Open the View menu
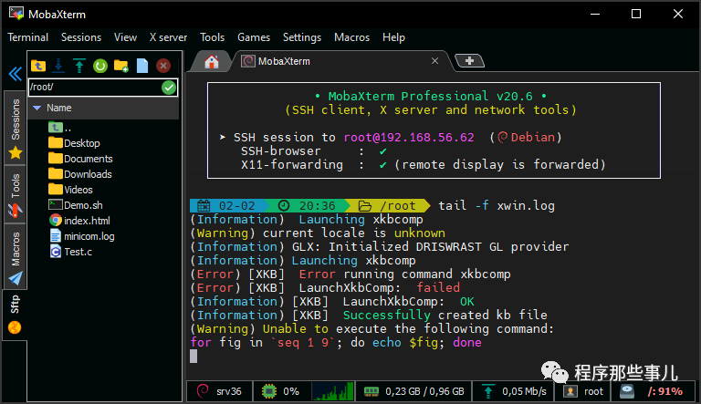 click(125, 37)
